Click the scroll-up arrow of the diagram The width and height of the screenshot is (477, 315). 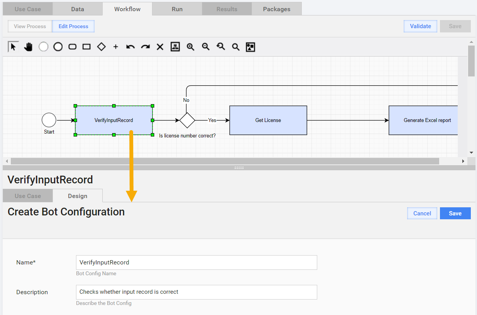pyautogui.click(x=471, y=42)
